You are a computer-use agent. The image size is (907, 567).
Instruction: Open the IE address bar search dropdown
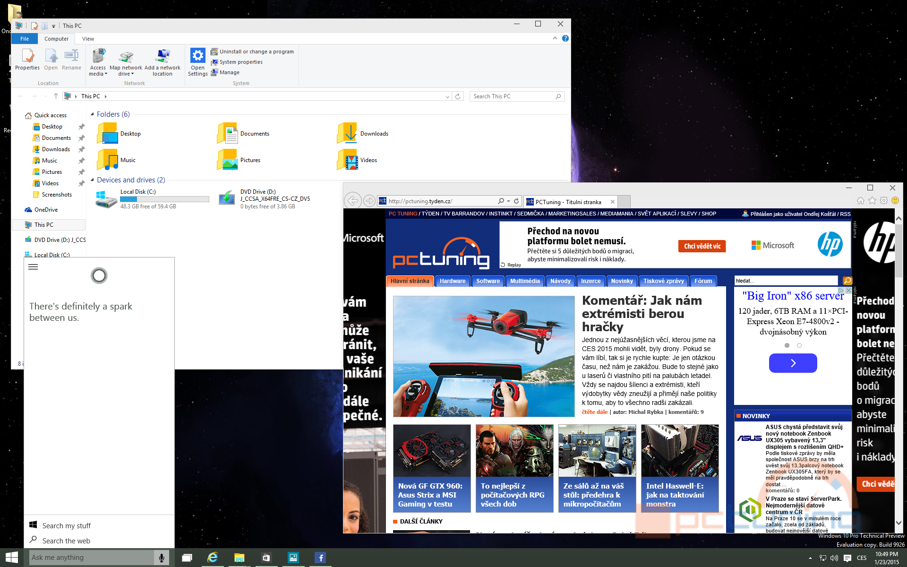tap(509, 201)
